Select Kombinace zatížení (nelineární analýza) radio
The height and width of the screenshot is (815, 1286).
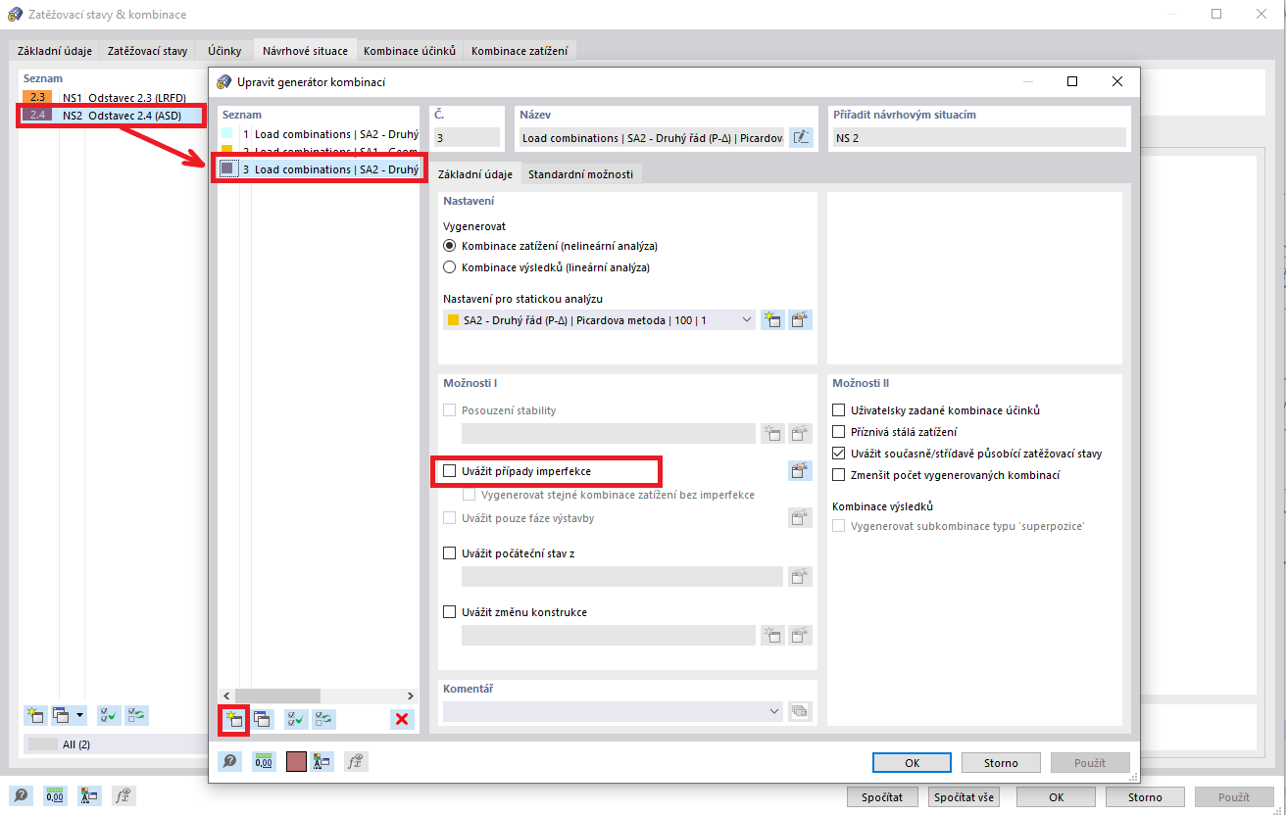[x=450, y=246]
